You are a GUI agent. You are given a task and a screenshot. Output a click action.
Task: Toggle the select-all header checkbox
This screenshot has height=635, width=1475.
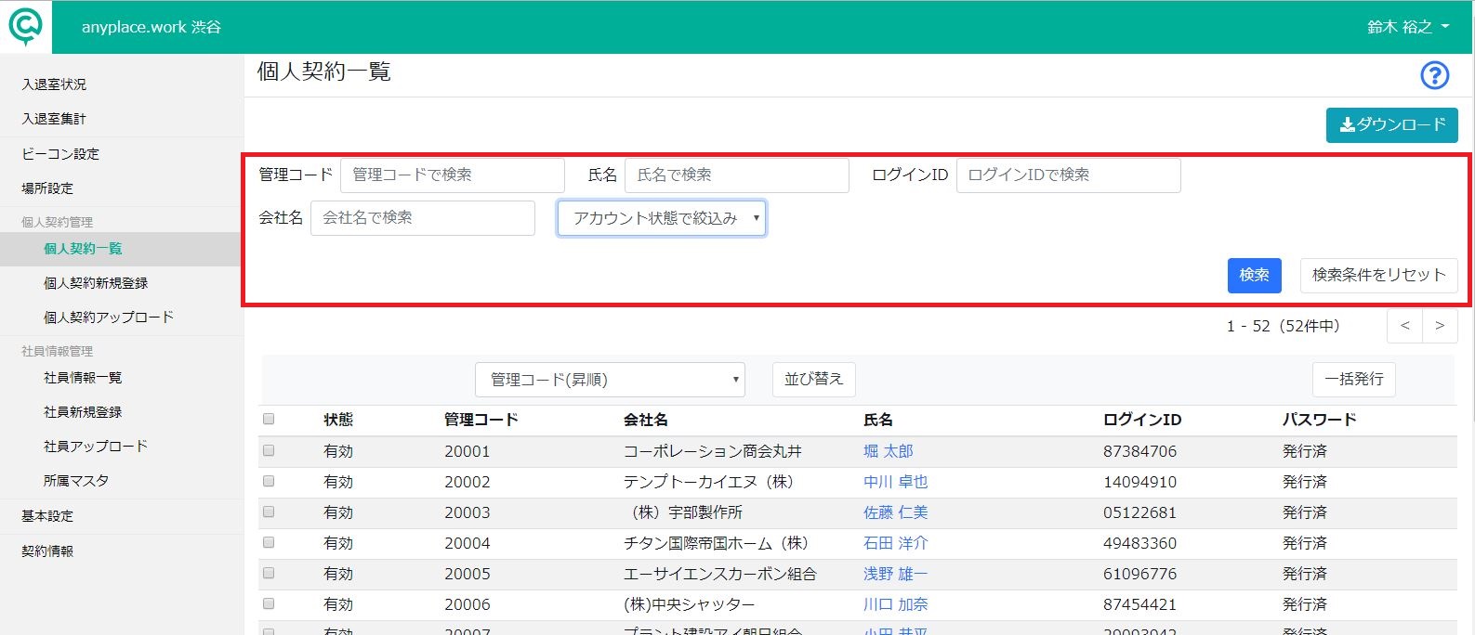pos(269,419)
